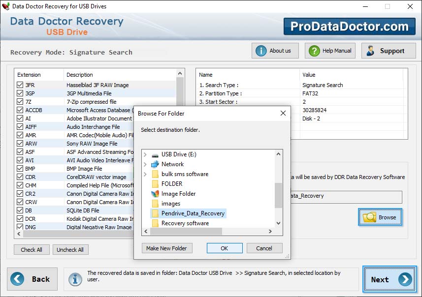
Task: Expand the Network tree node
Action: (x=145, y=164)
